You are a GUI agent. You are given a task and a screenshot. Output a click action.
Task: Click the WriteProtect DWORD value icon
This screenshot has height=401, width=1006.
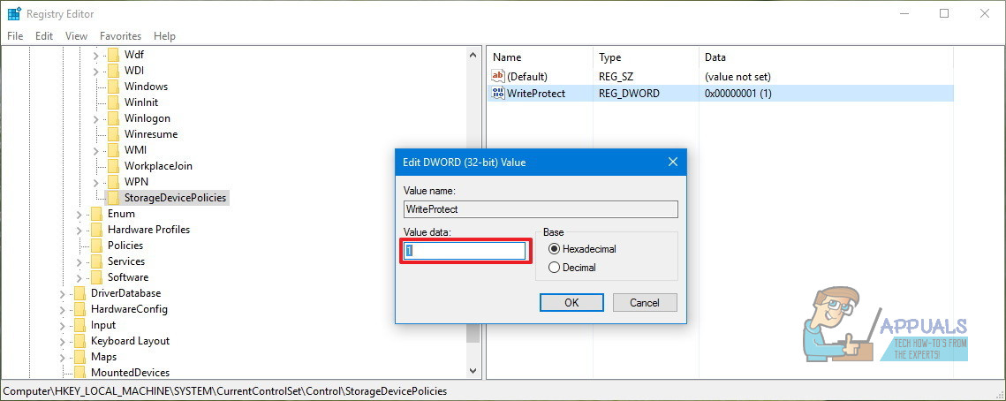point(498,94)
